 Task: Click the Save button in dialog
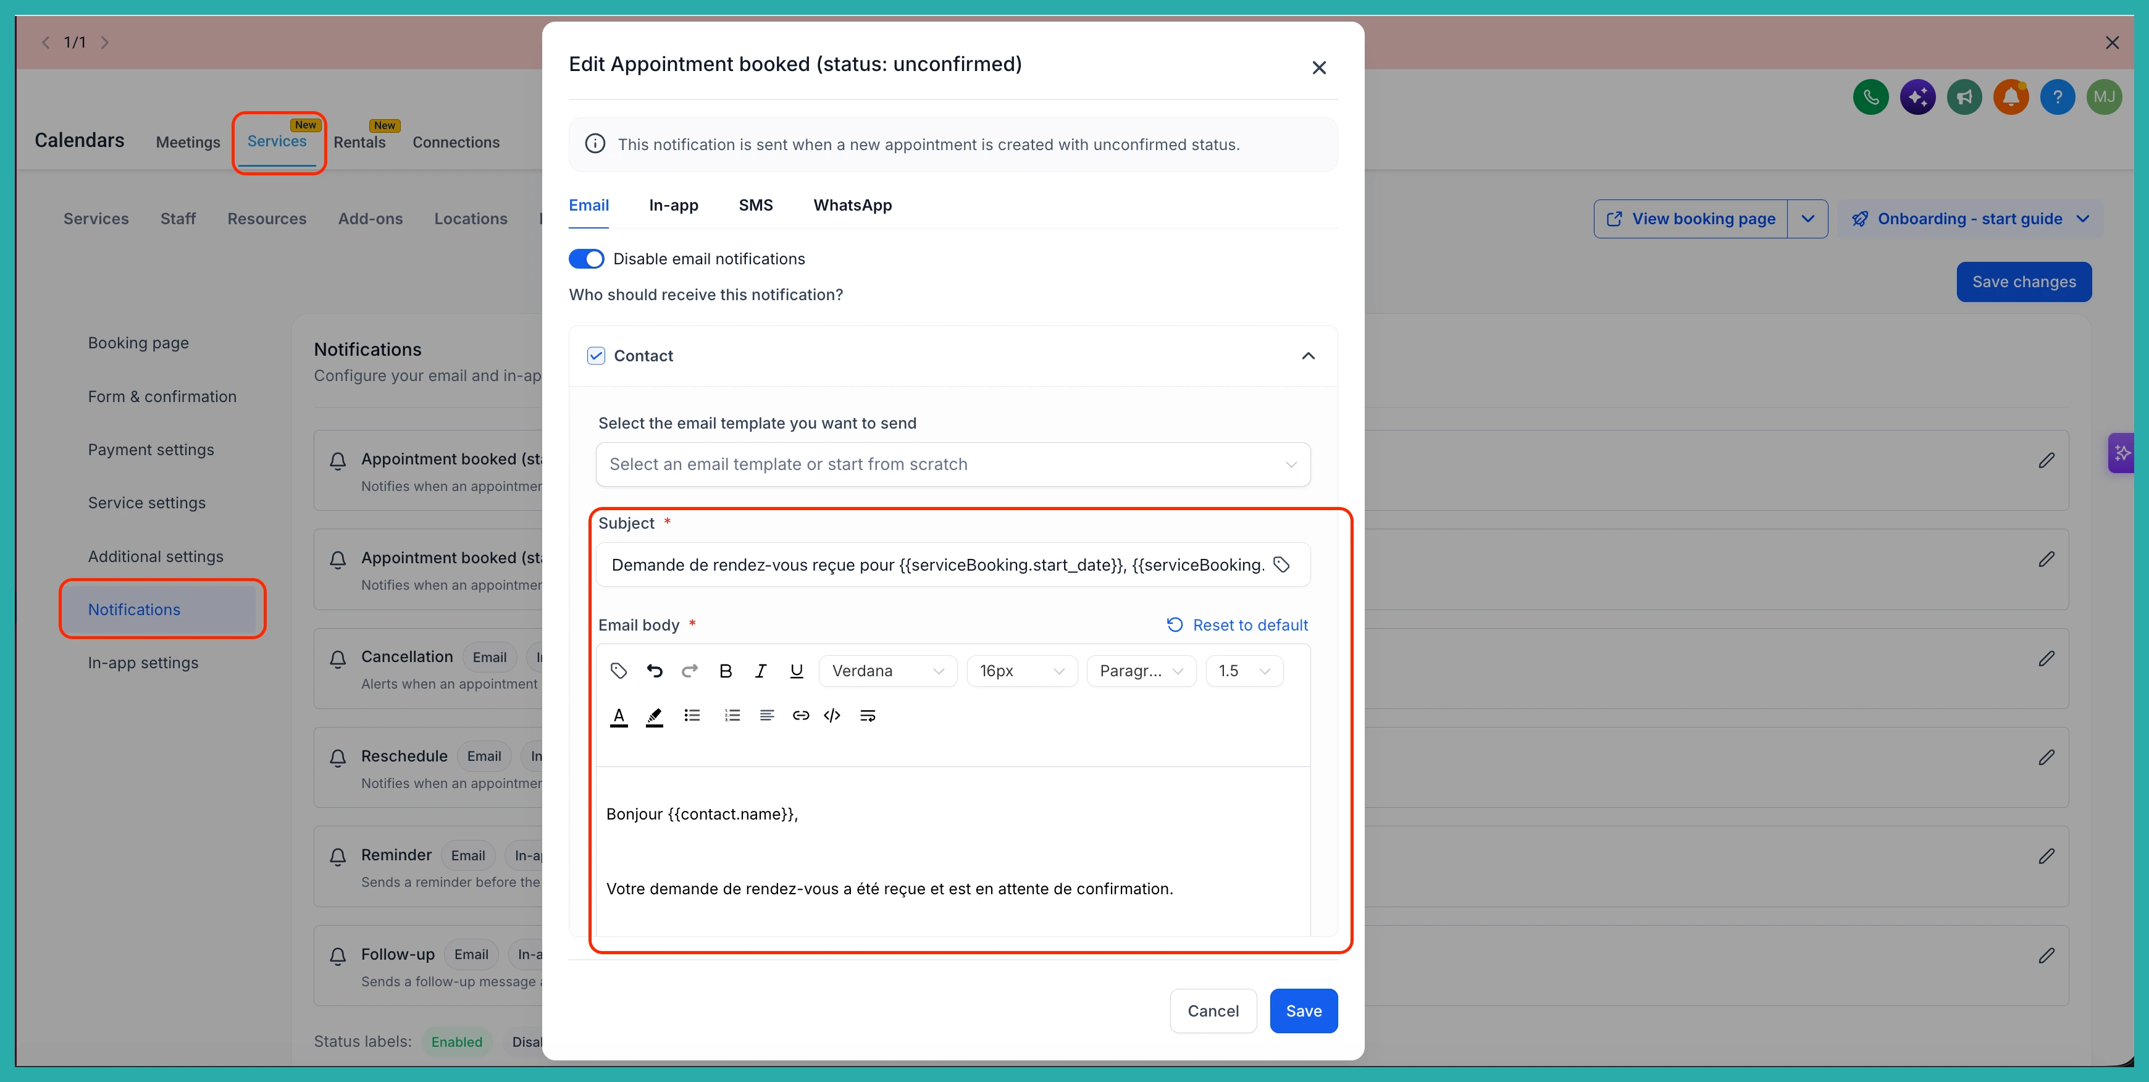coord(1303,1011)
